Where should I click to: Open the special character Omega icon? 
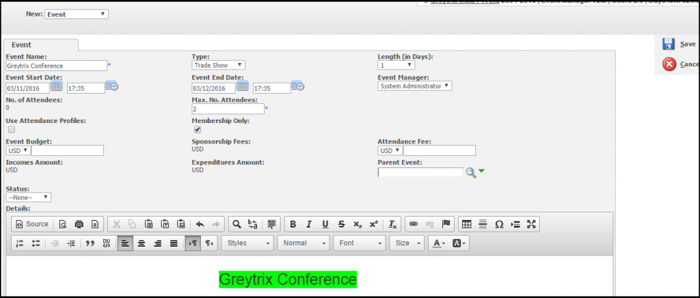click(x=498, y=224)
